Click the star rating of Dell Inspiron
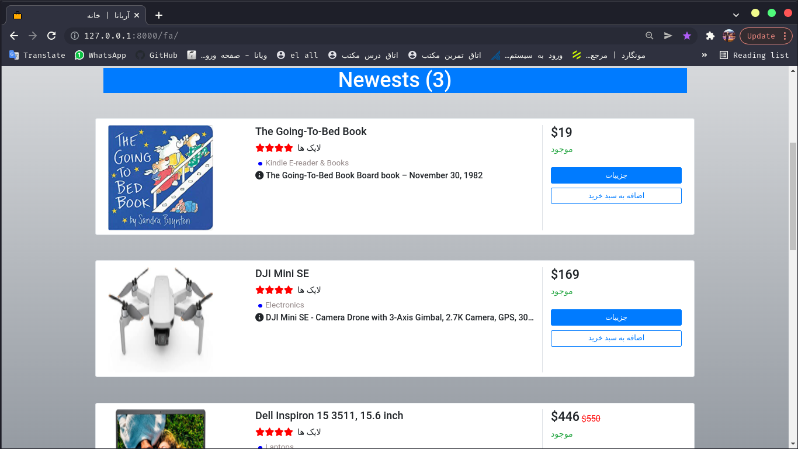This screenshot has width=798, height=449. (x=274, y=432)
